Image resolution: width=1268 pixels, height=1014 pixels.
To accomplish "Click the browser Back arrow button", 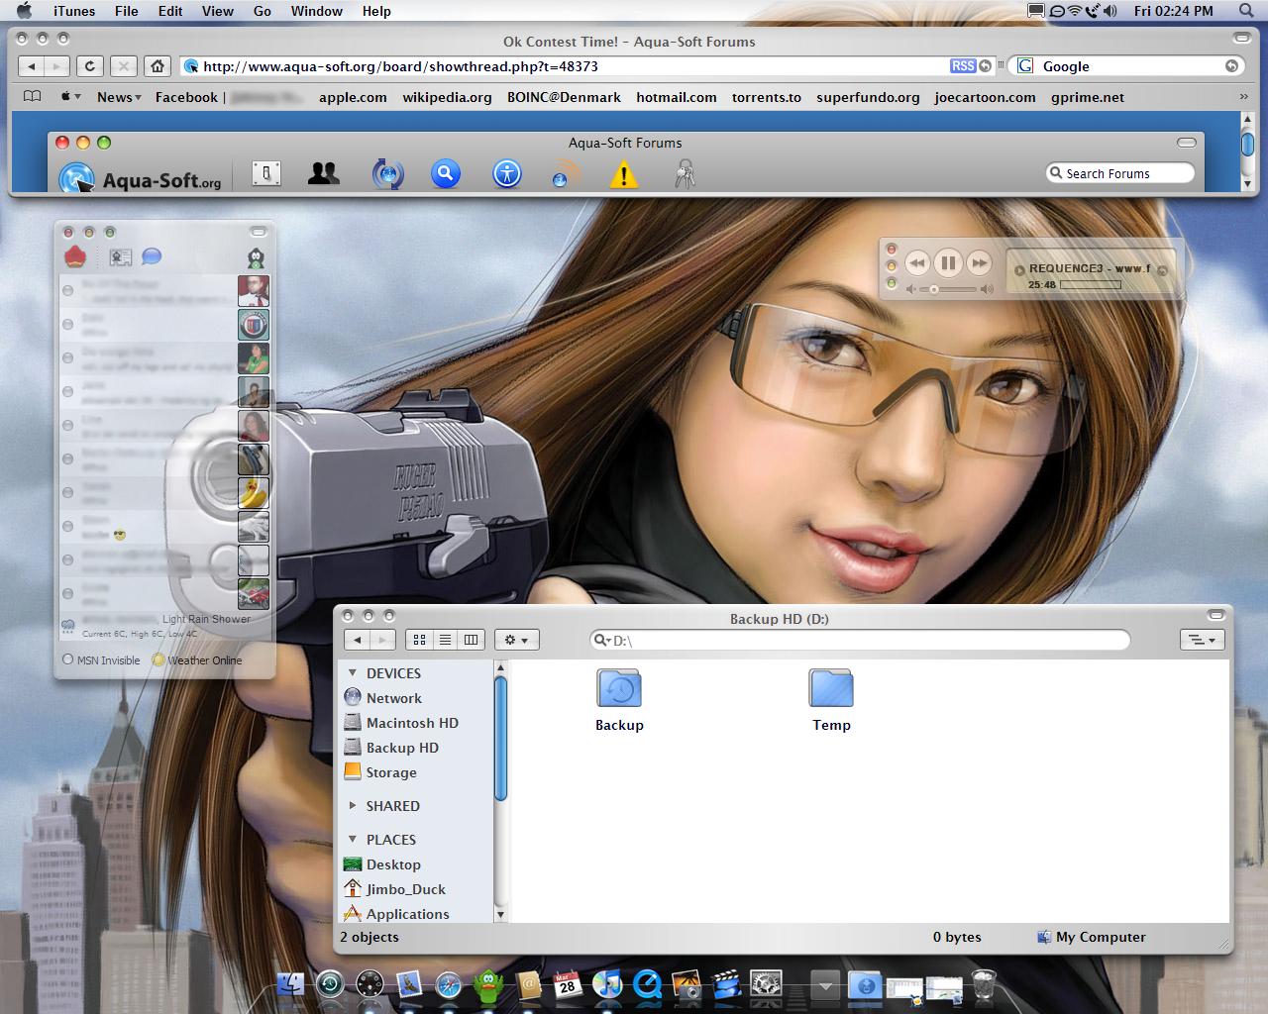I will (x=32, y=66).
